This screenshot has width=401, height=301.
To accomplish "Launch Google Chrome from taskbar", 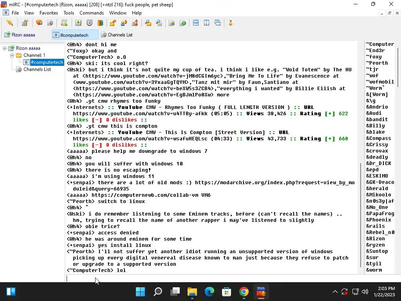I will pos(244,292).
